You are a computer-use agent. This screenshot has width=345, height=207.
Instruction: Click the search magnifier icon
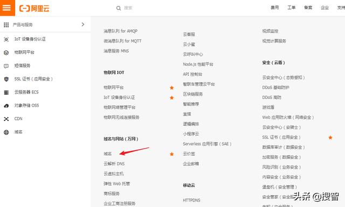[119, 8]
